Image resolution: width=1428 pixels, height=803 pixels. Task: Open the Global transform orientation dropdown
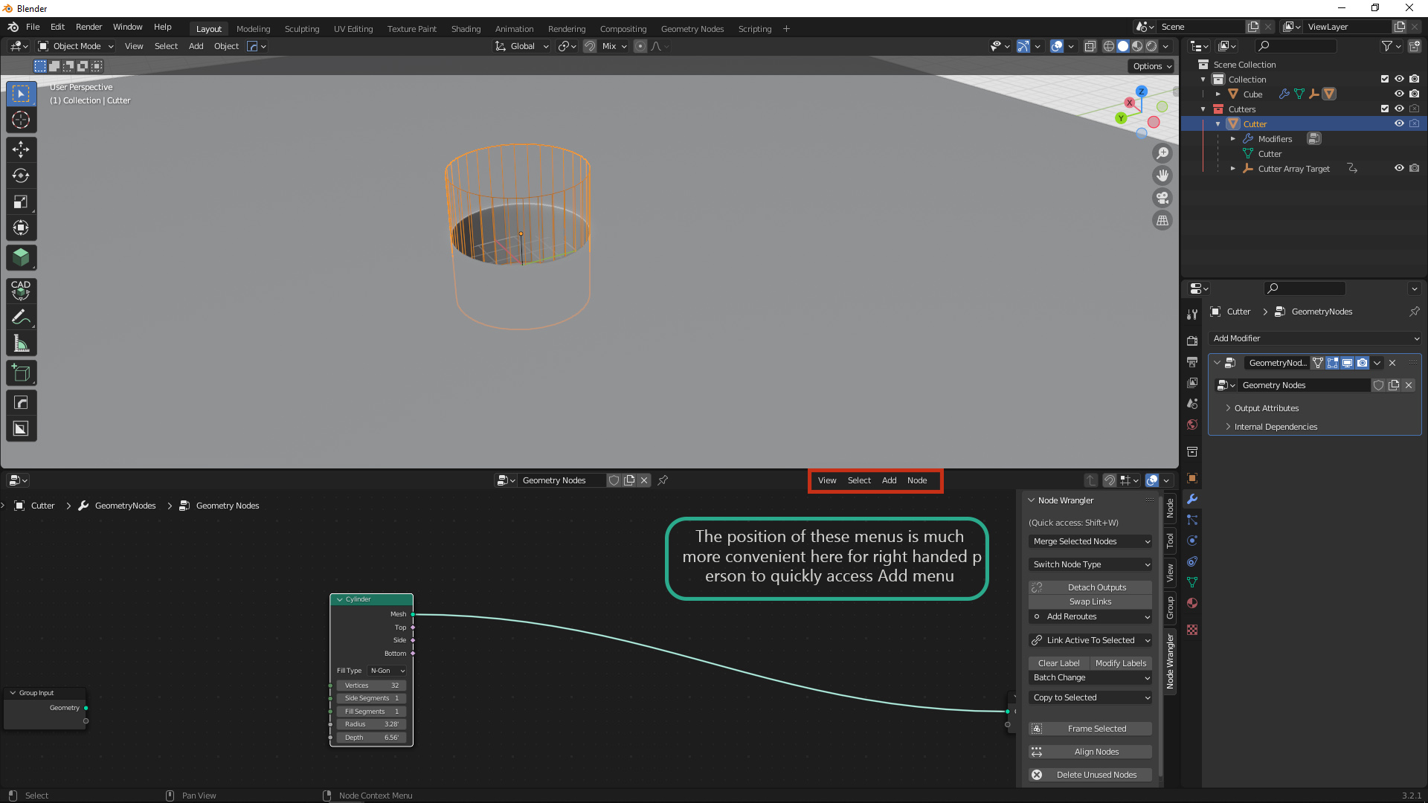click(x=522, y=46)
